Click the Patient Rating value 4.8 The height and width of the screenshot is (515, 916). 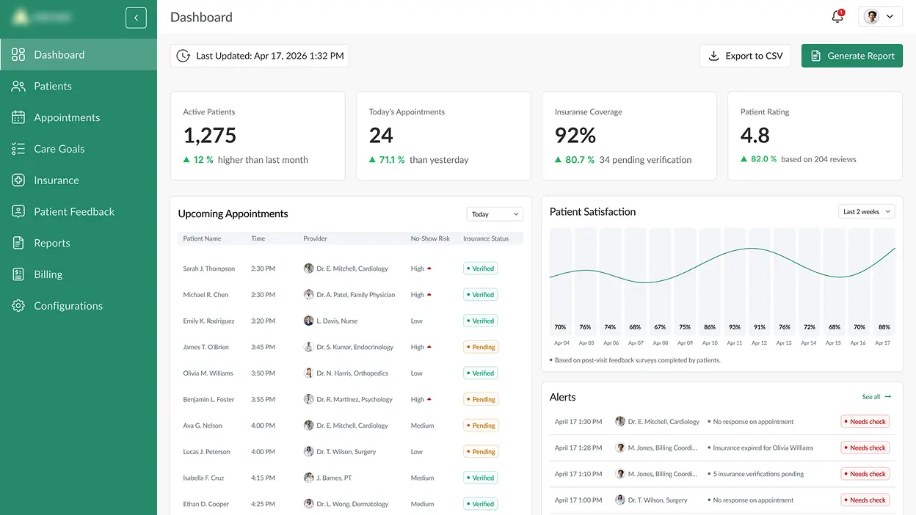pos(755,136)
